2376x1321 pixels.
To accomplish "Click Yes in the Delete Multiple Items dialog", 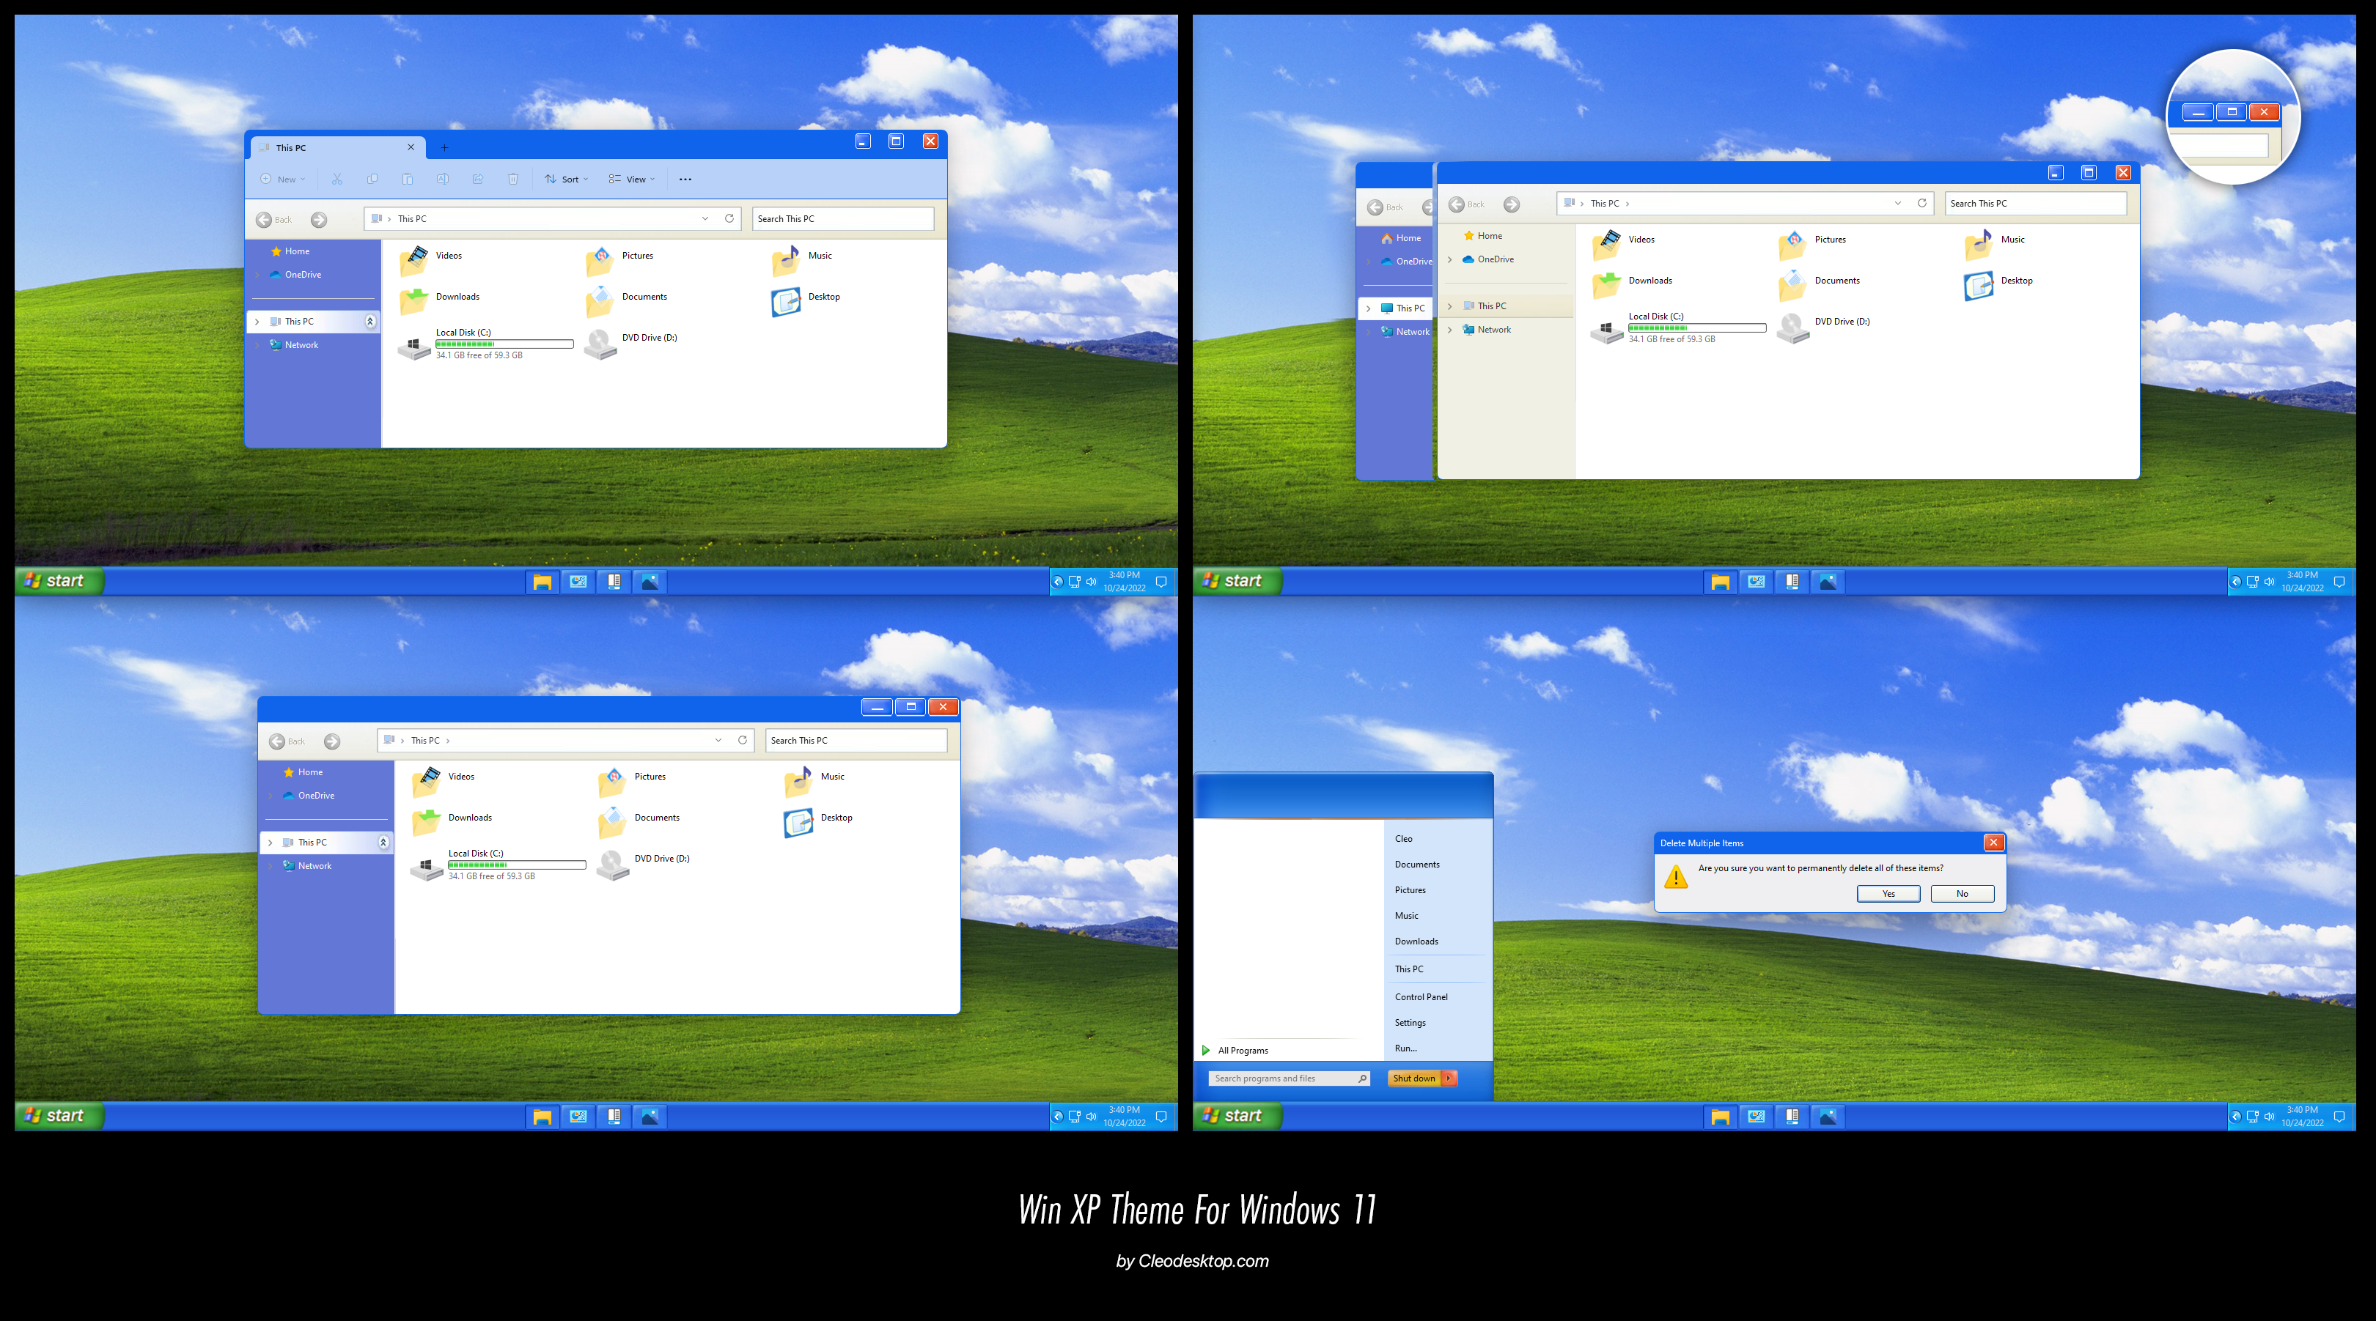I will coord(1888,893).
